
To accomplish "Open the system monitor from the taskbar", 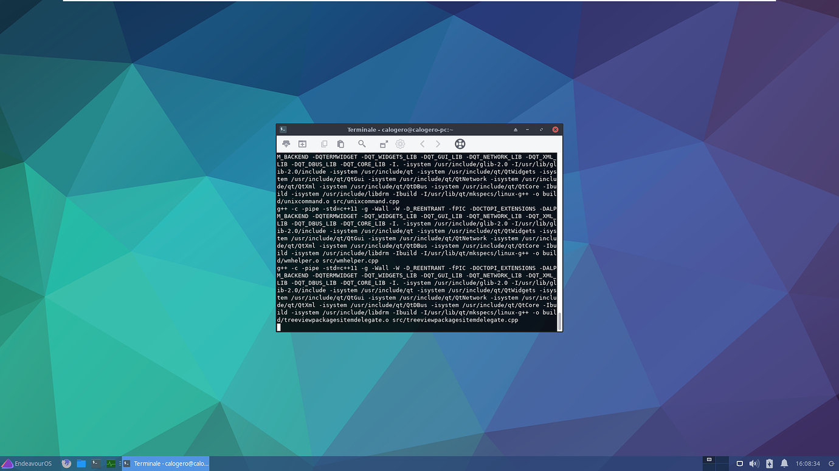I will point(110,463).
